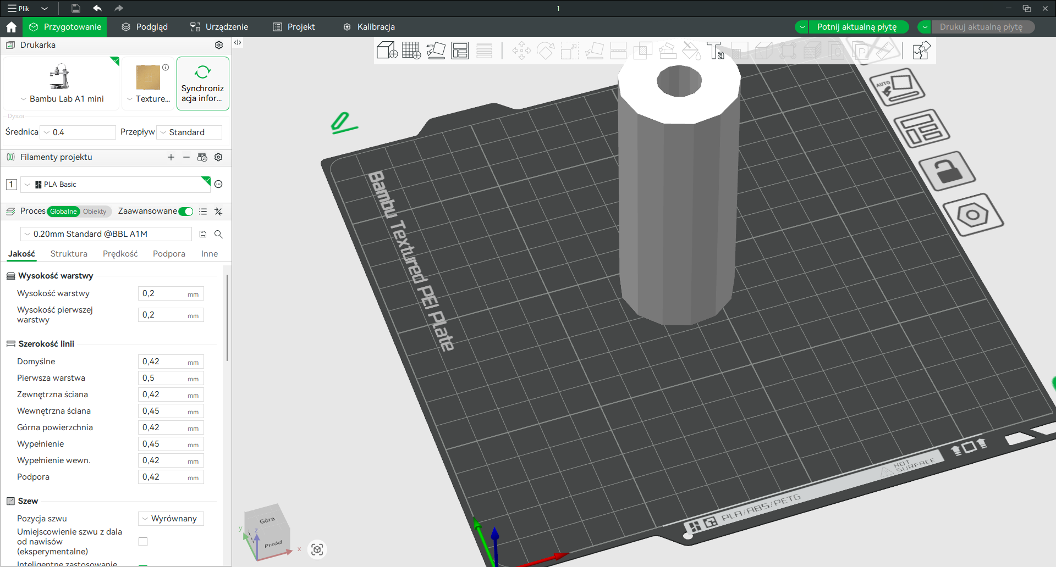The width and height of the screenshot is (1056, 567).
Task: Zoom view to fit with bottom icon
Action: click(x=317, y=549)
